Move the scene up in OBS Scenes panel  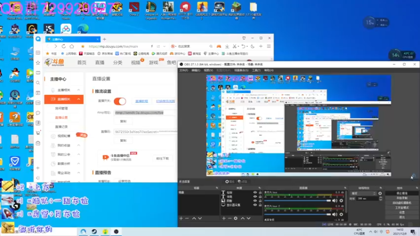[x=194, y=218]
